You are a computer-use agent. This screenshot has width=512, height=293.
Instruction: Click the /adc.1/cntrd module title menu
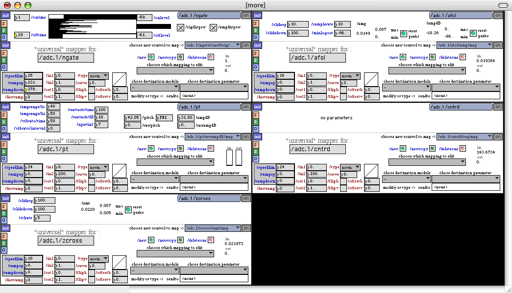(x=461, y=107)
